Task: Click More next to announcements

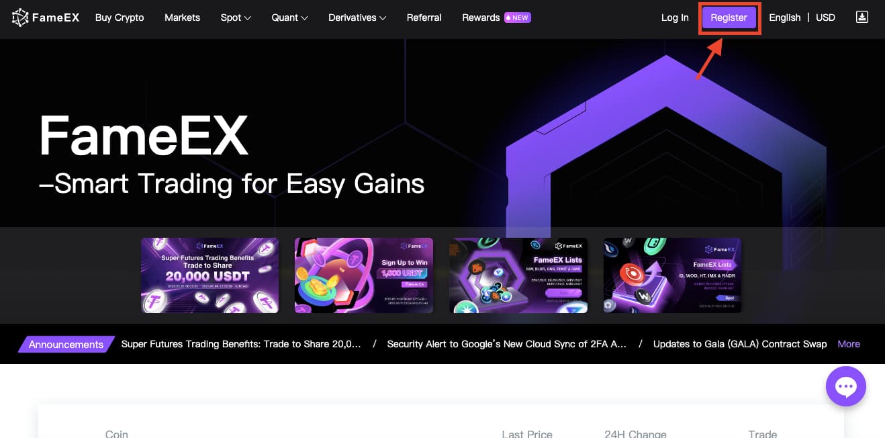Action: pyautogui.click(x=849, y=344)
